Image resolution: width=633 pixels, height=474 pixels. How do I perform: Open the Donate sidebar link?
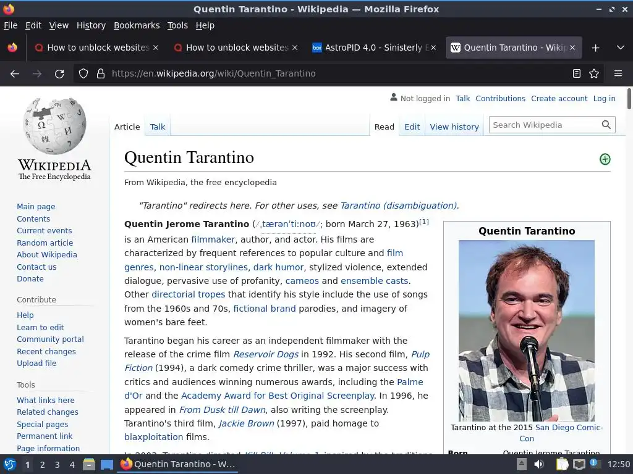pyautogui.click(x=30, y=278)
